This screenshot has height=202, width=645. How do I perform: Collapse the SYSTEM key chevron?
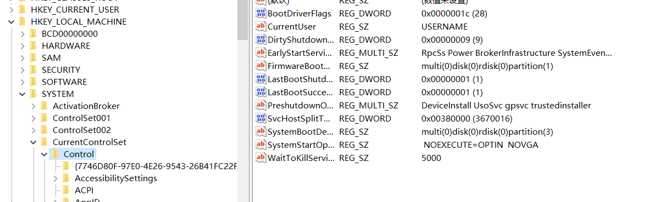click(22, 94)
